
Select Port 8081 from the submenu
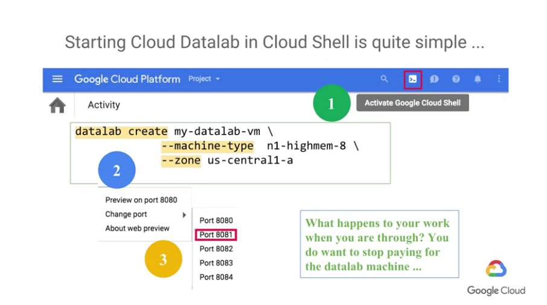coord(216,235)
